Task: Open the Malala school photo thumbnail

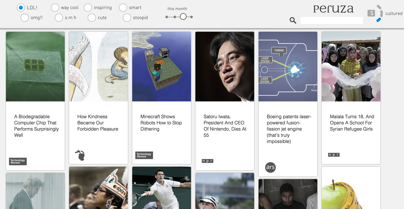Action: (351, 66)
